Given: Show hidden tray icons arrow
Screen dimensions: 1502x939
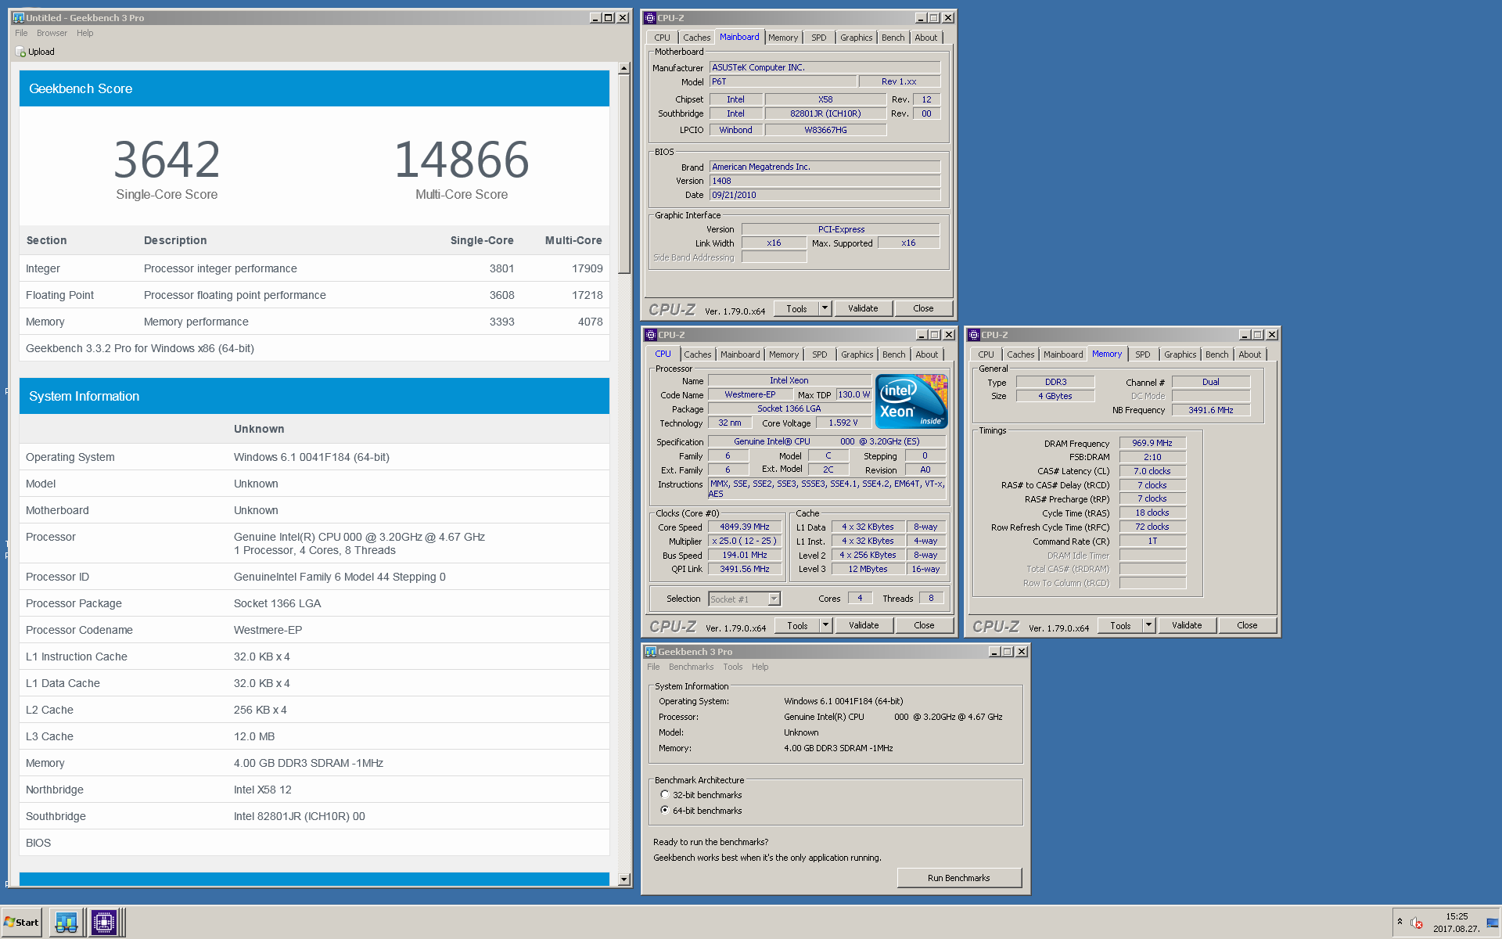Looking at the screenshot, I should [x=1400, y=923].
